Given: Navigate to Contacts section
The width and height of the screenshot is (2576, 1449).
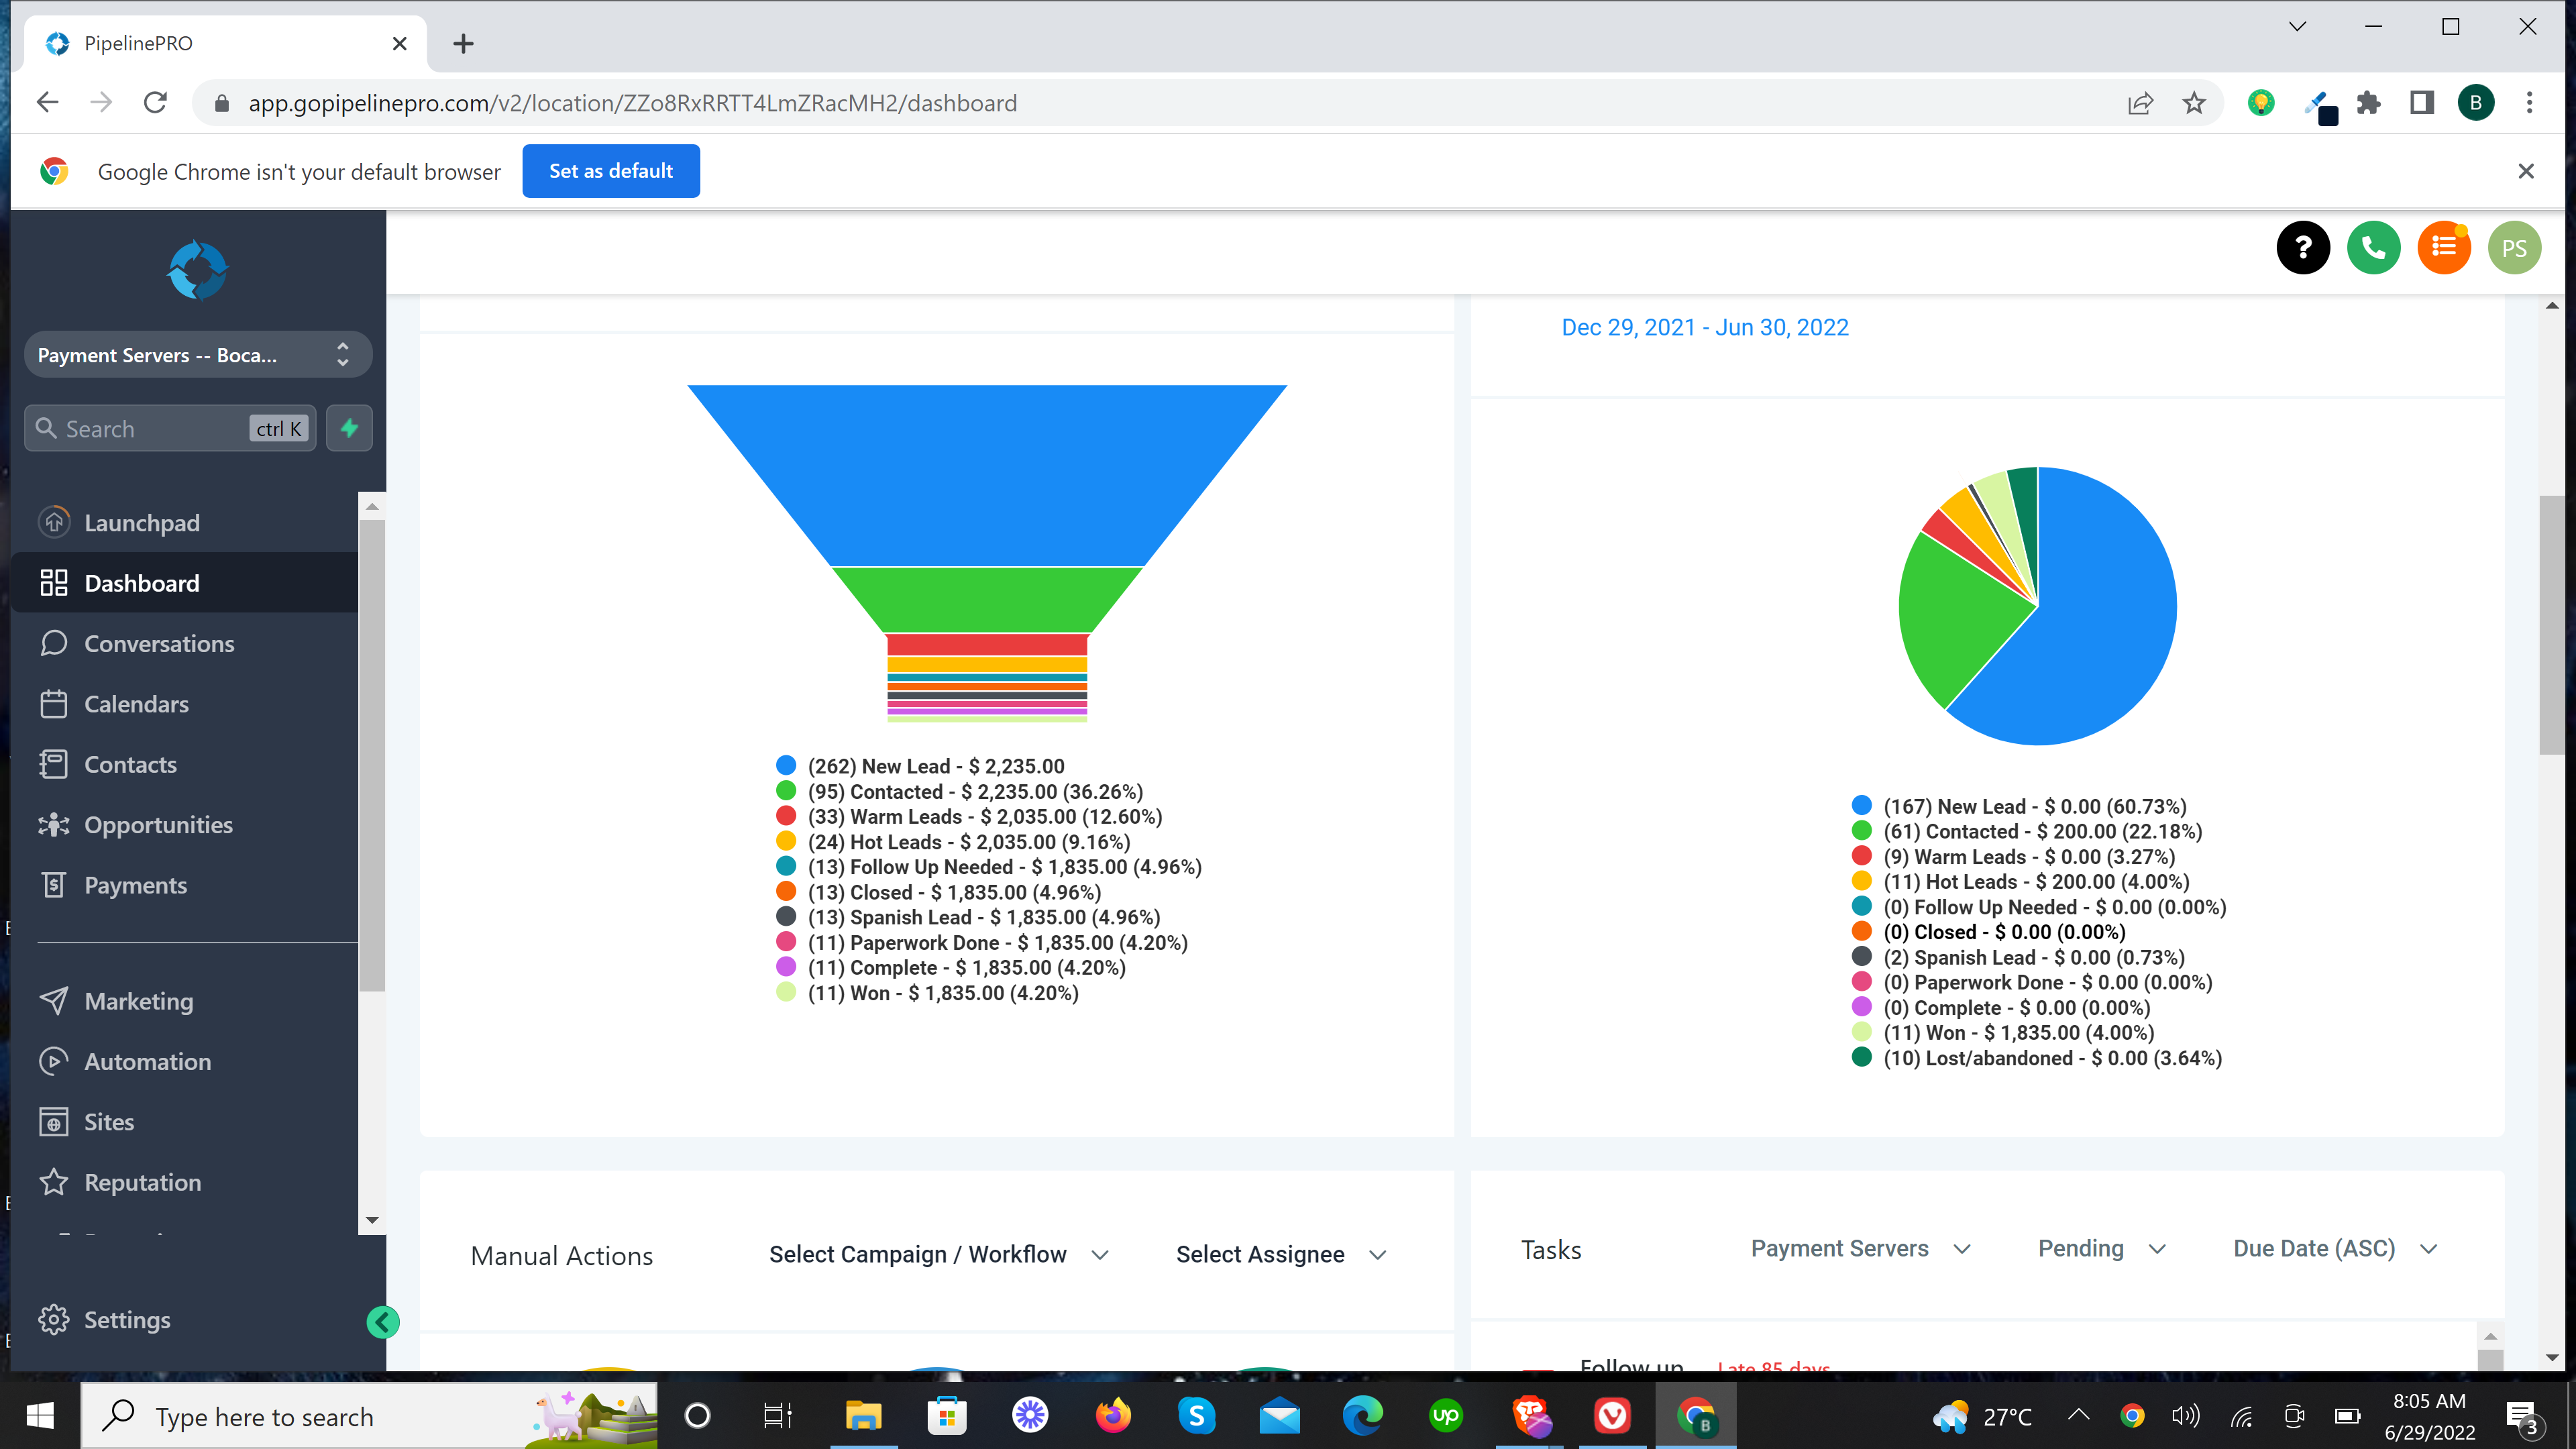Looking at the screenshot, I should [x=131, y=763].
